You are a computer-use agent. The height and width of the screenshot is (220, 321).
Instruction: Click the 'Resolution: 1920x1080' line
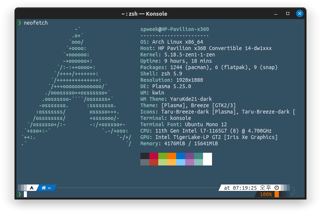pyautogui.click(x=172, y=80)
